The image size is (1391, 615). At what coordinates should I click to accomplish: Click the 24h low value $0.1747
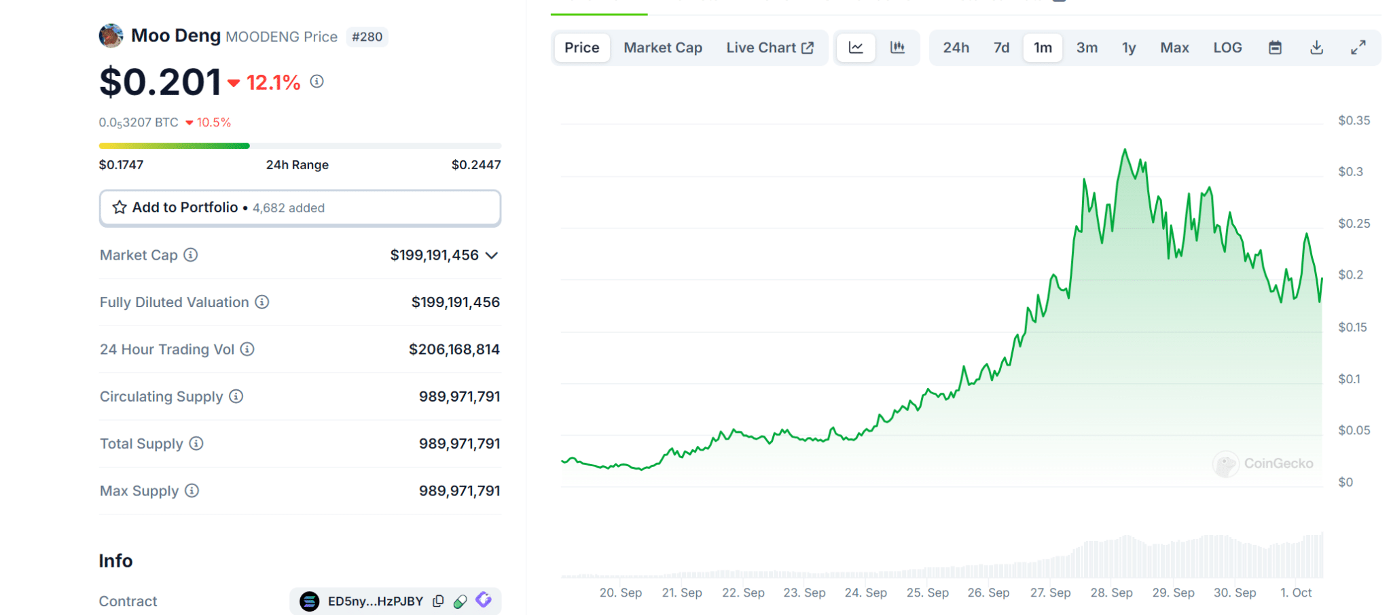(x=121, y=164)
